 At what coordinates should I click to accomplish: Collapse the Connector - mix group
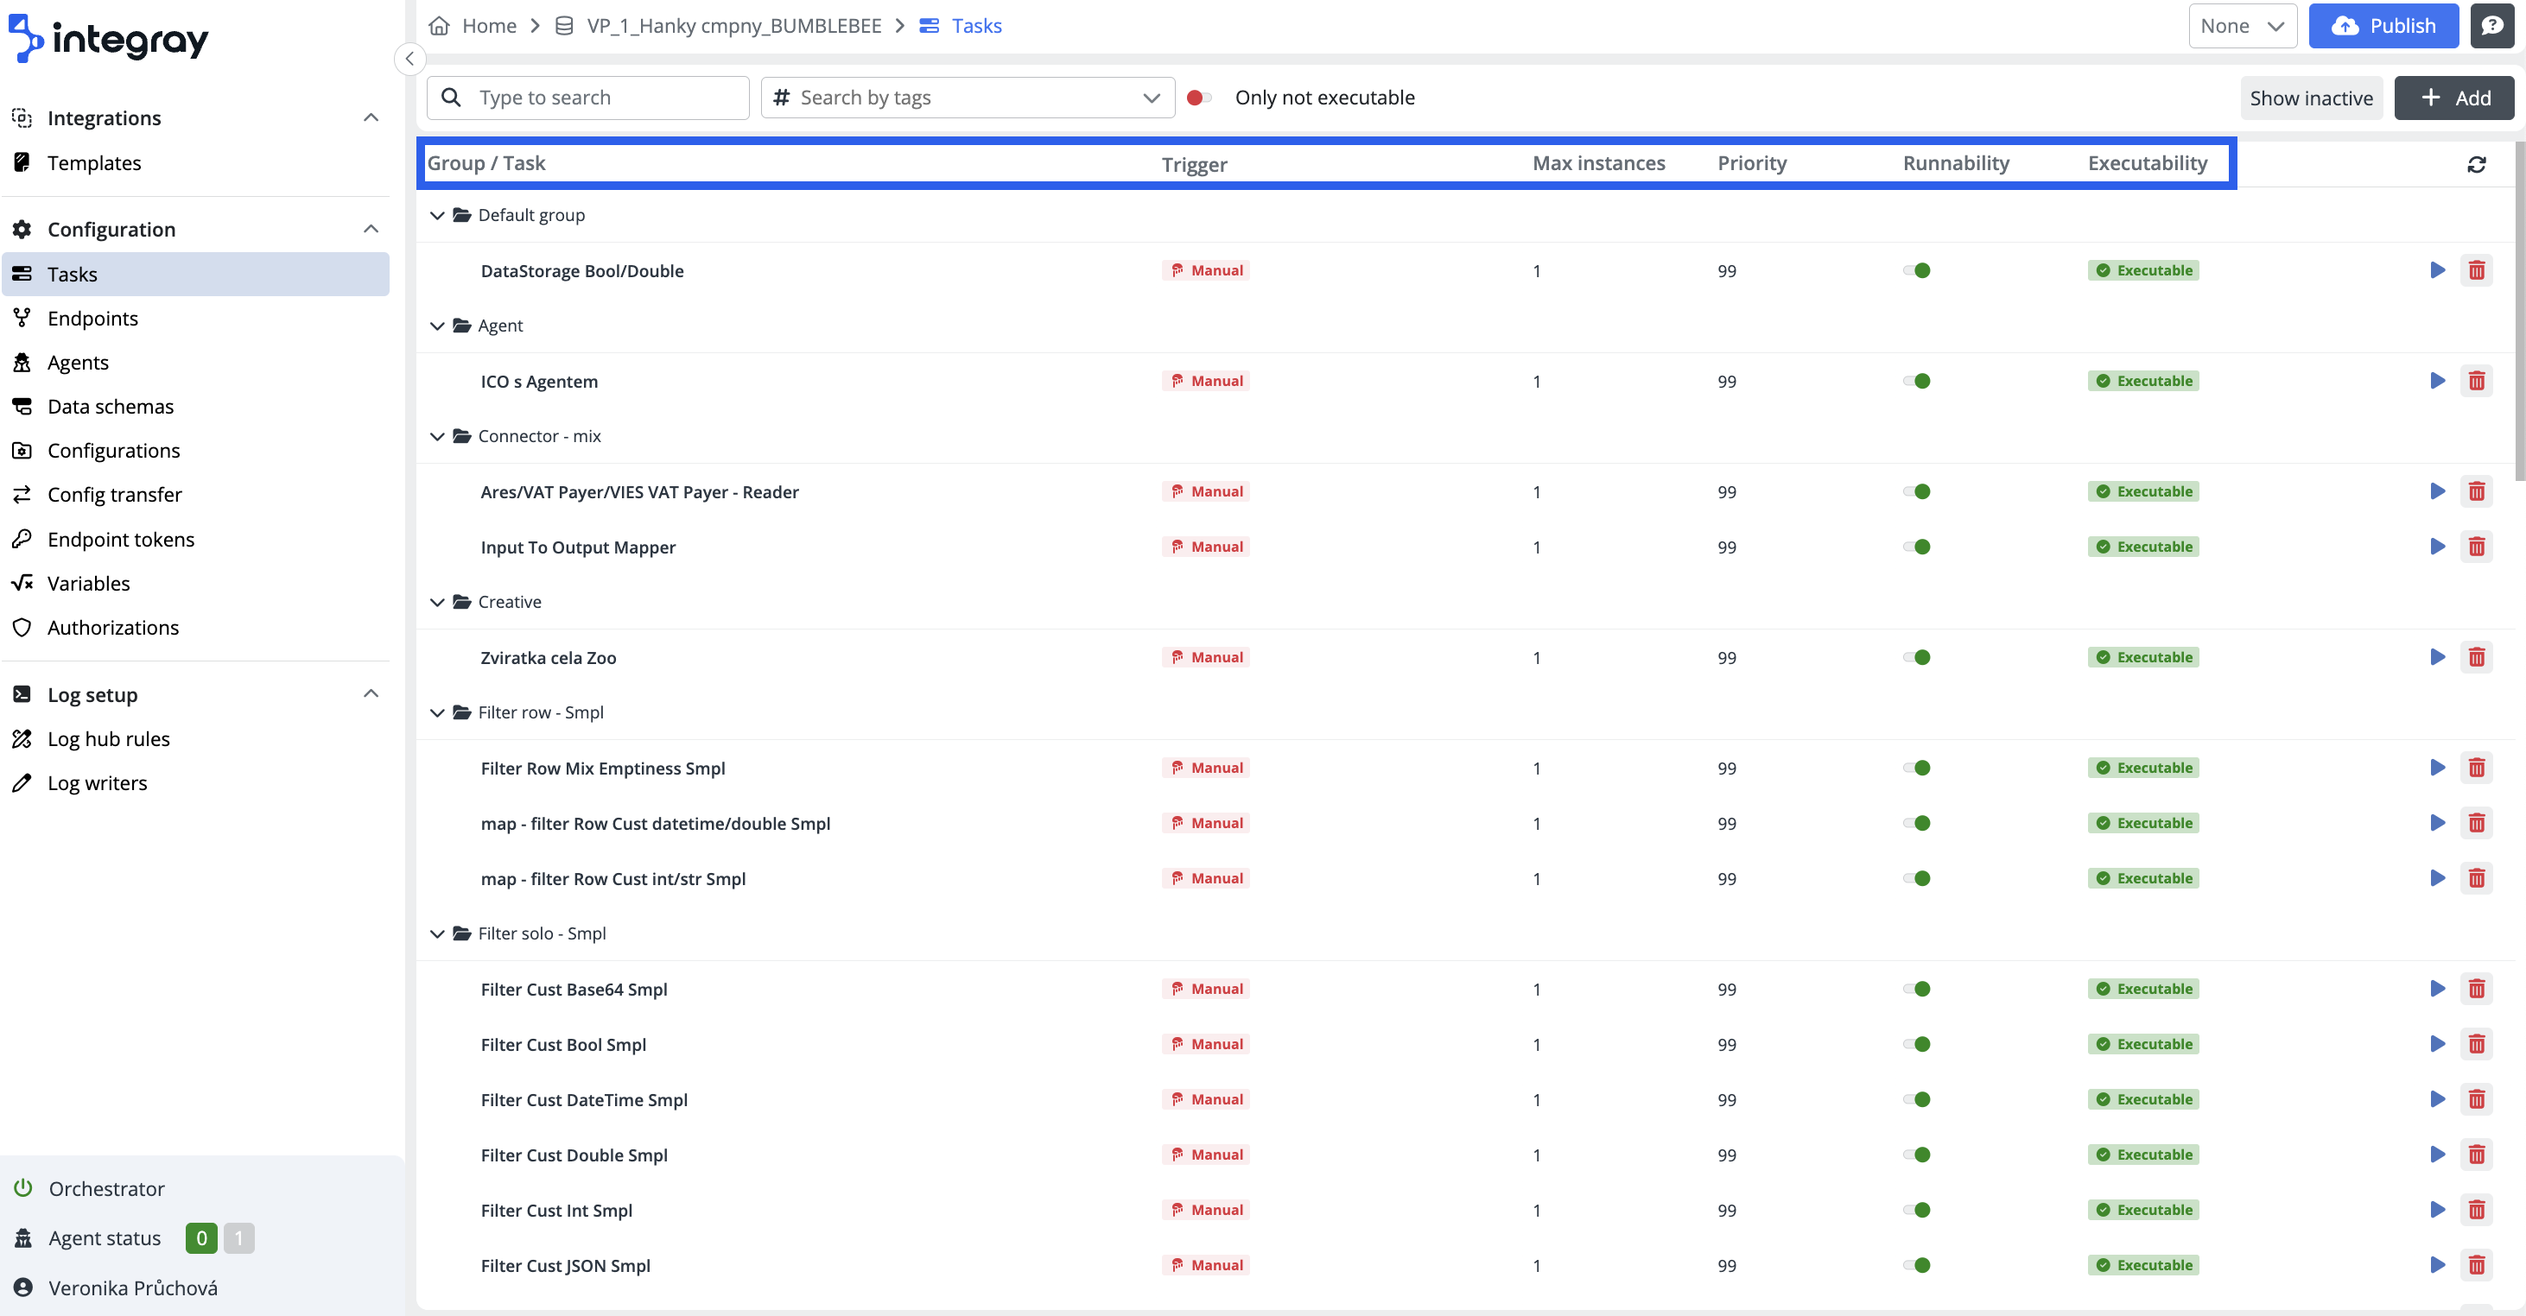(x=437, y=436)
